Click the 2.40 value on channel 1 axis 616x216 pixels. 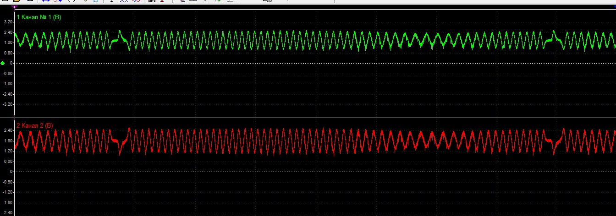(7, 32)
